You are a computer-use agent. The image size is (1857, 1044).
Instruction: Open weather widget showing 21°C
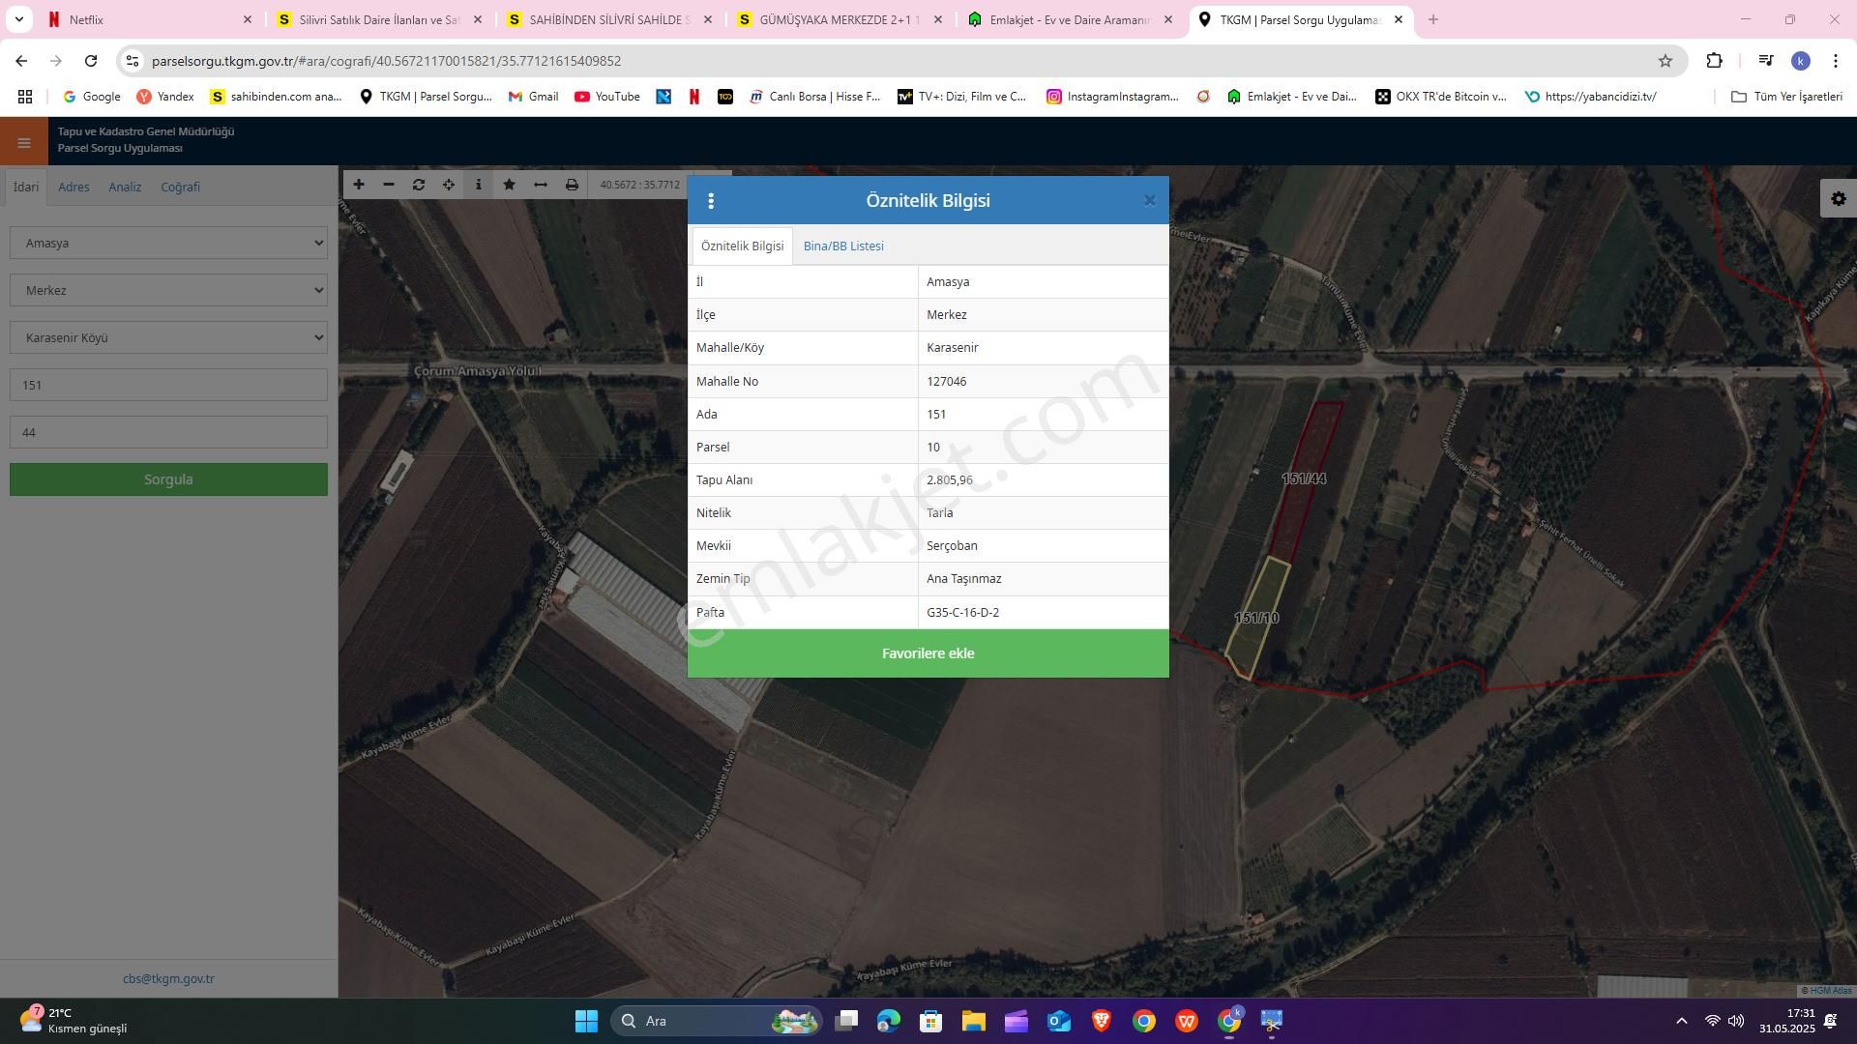point(74,1021)
